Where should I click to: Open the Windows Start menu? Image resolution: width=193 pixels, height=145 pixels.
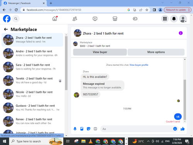5,142
